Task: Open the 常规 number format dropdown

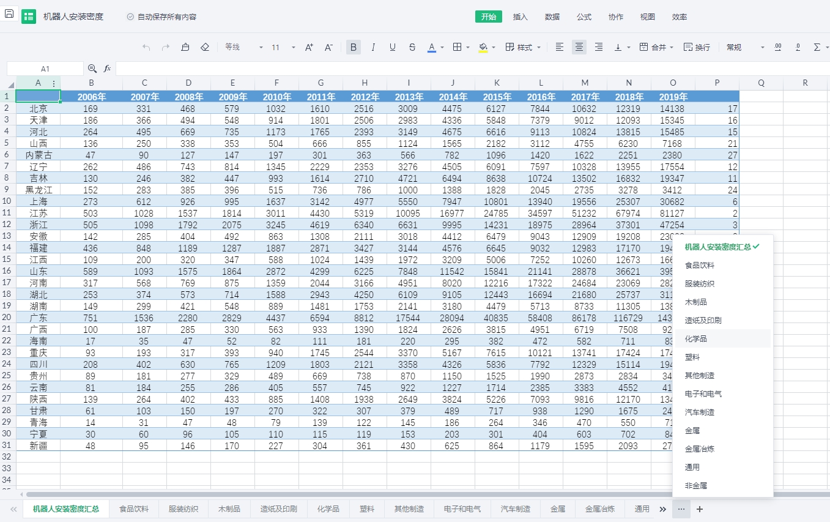Action: [746, 47]
